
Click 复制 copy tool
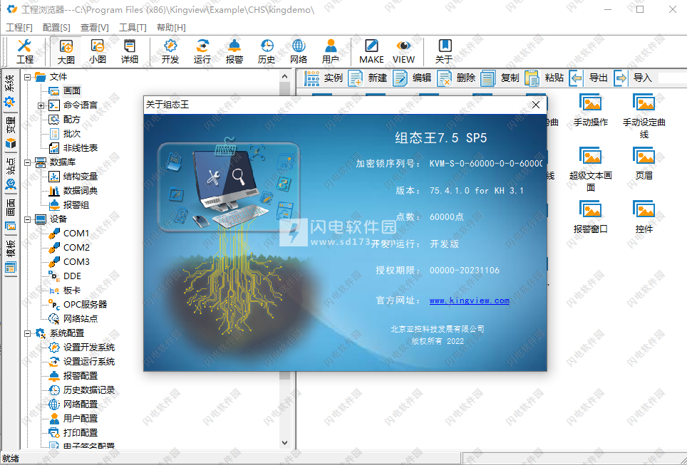(500, 78)
